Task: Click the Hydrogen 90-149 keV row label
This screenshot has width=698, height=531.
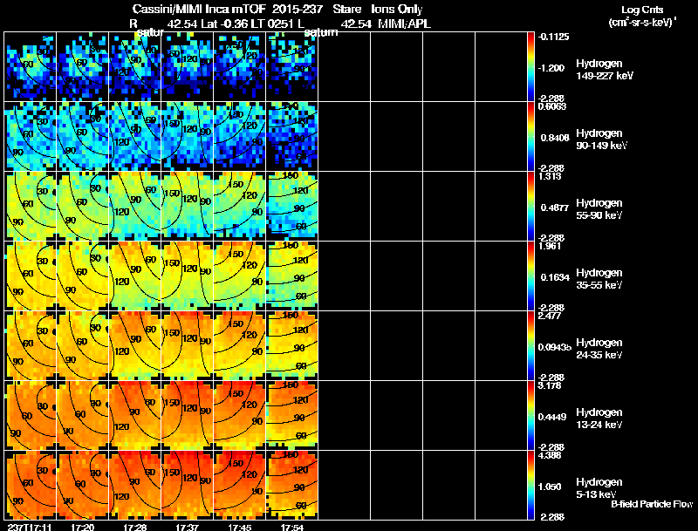Action: [599, 140]
